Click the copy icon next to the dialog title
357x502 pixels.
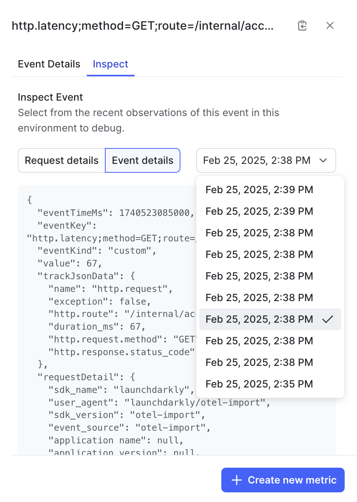(302, 25)
